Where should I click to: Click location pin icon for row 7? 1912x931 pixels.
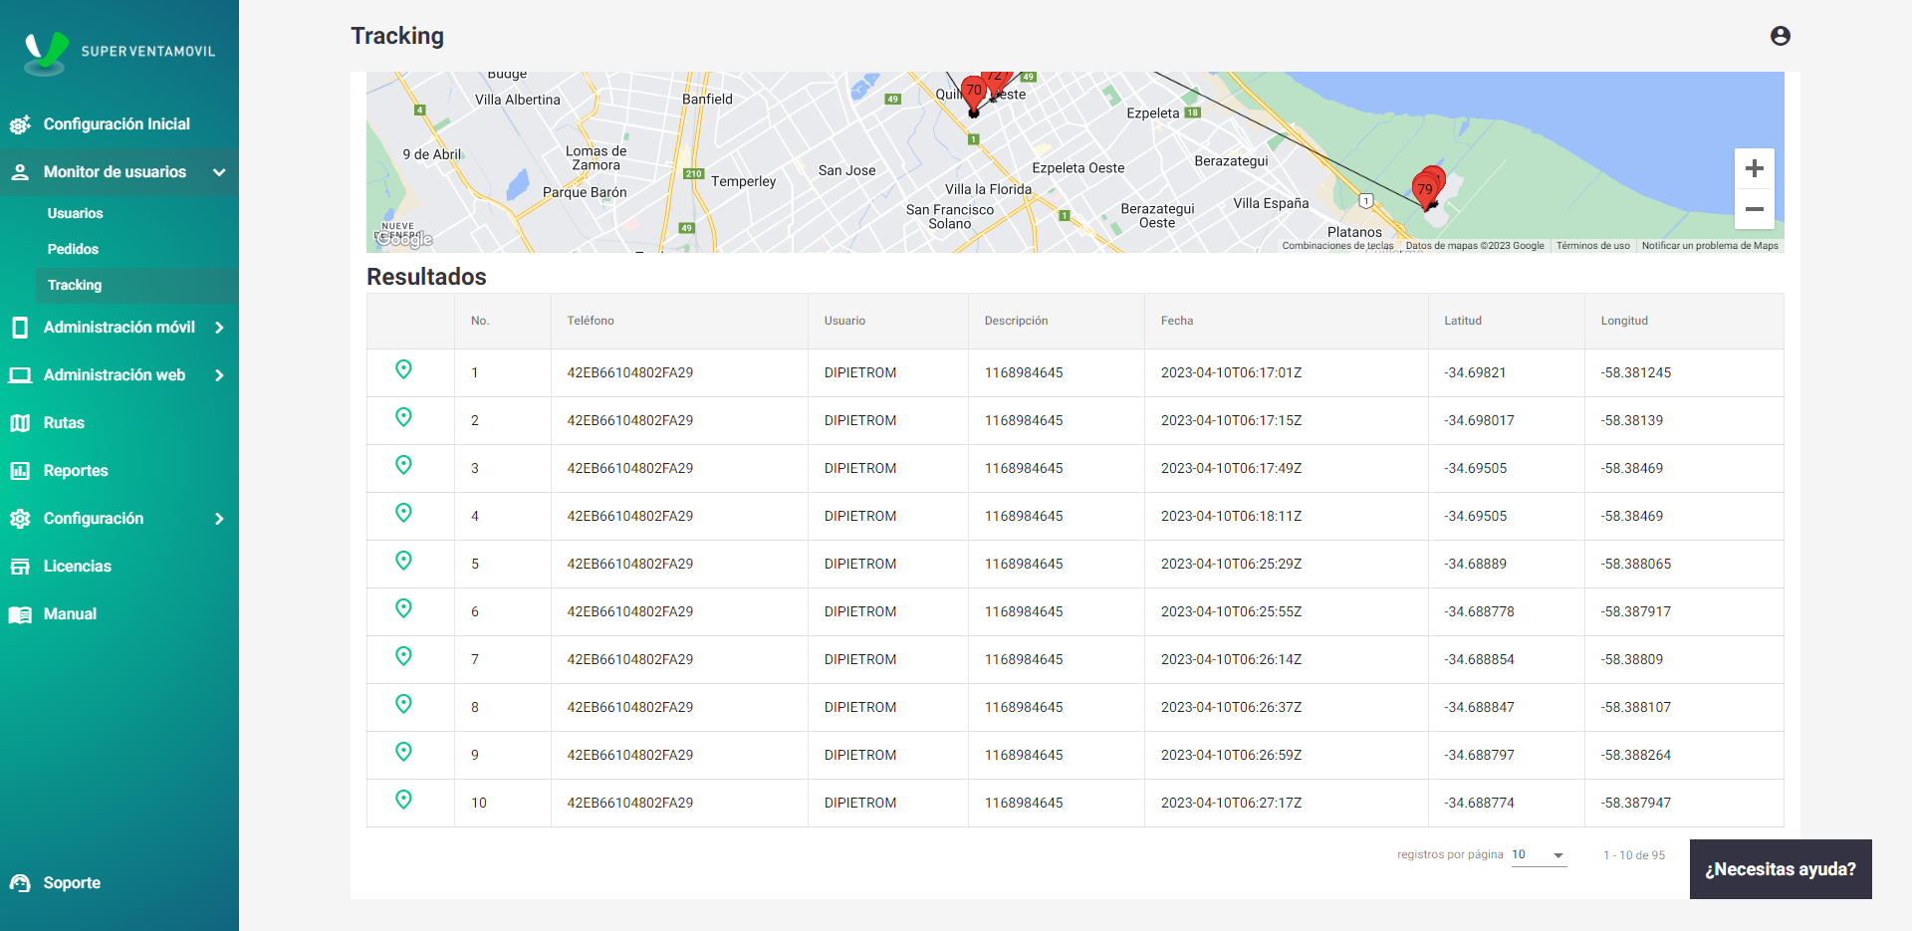click(x=403, y=656)
